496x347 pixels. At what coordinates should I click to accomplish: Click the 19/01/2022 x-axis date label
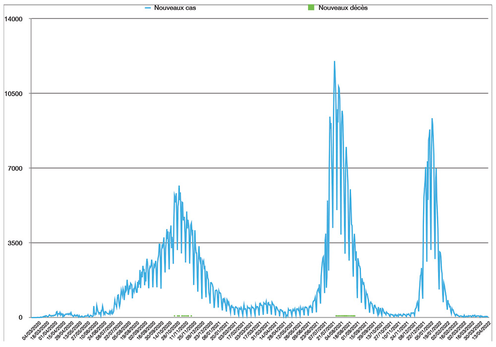[430, 331]
